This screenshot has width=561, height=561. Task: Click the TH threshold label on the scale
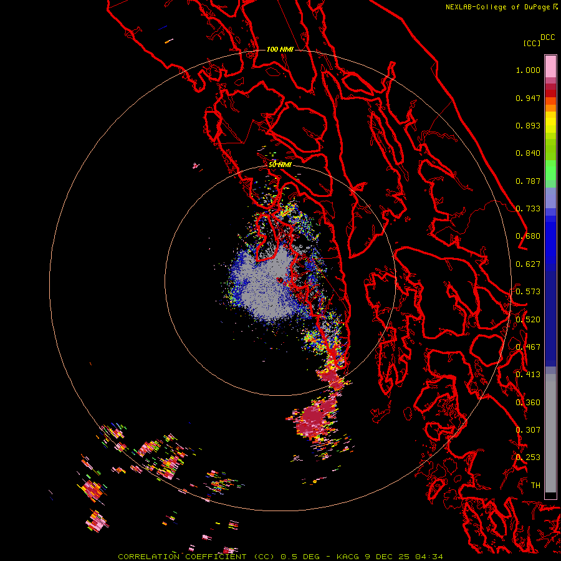coord(535,485)
